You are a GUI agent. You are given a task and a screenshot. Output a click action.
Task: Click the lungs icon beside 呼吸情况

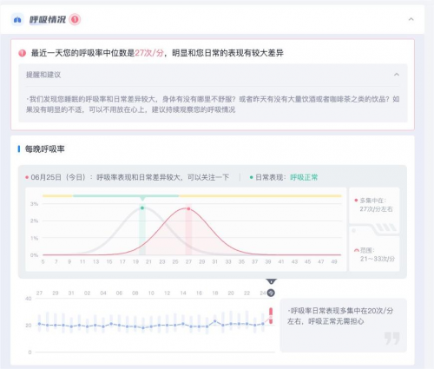pos(17,20)
